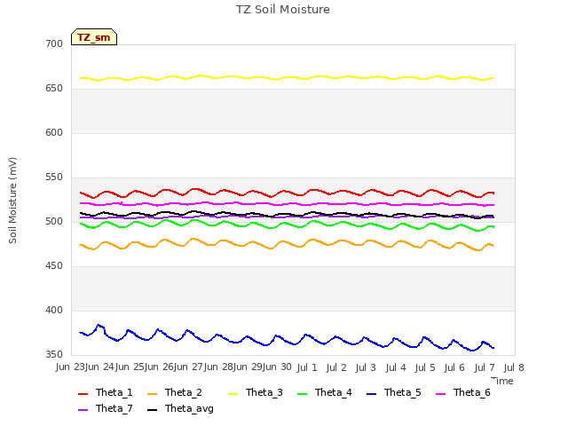Click the Jul 1 x-axis tick label
The width and height of the screenshot is (568, 426).
307,367
